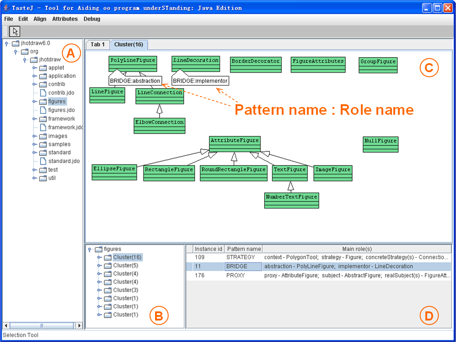Click the horizontal scrollbar thumb under the package tree
The image size is (456, 342).
[42, 326]
